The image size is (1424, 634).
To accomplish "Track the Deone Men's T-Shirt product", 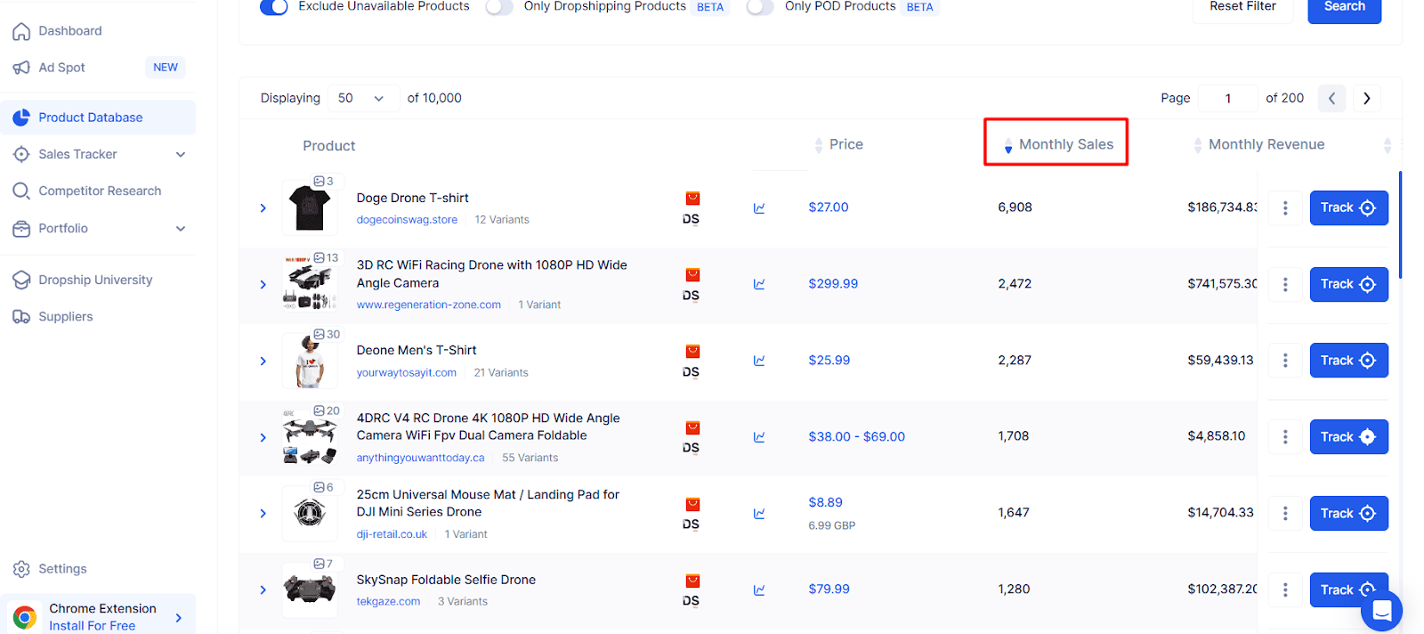I will [x=1348, y=361].
